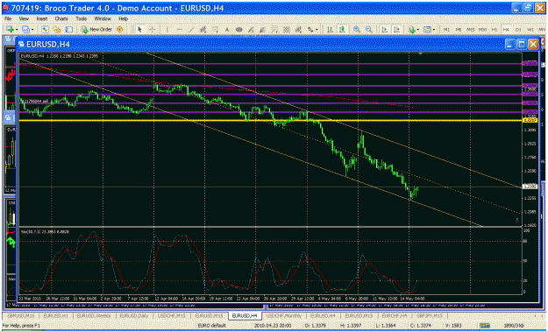This screenshot has height=331, width=548.
Task: Click the Zoom Out magnifier
Action: pyautogui.click(x=369, y=30)
